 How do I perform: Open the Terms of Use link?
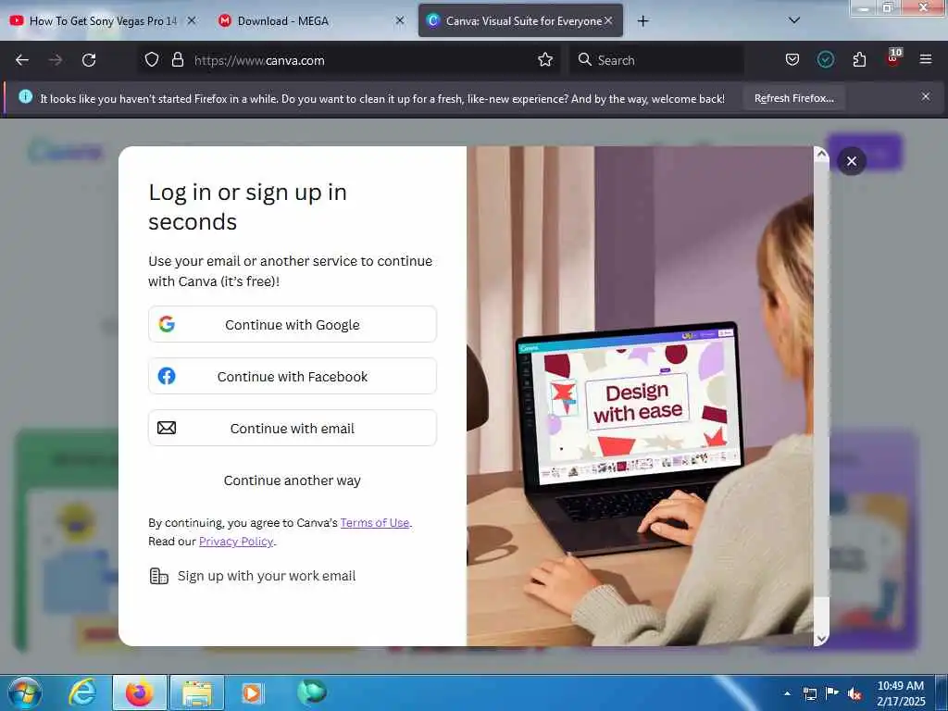tap(375, 523)
